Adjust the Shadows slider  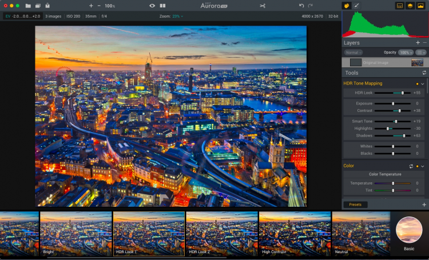pos(404,136)
